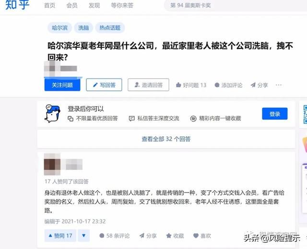Open the three-dots more options menu

[x=279, y=85]
